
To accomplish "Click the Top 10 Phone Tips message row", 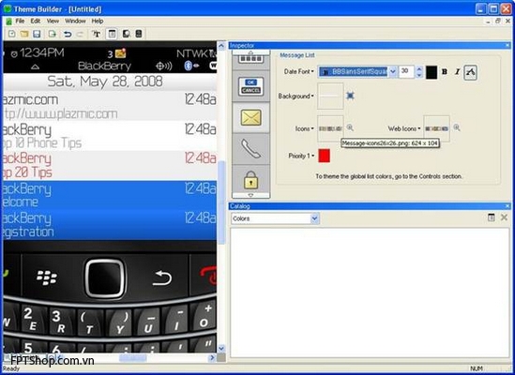I will (x=110, y=136).
